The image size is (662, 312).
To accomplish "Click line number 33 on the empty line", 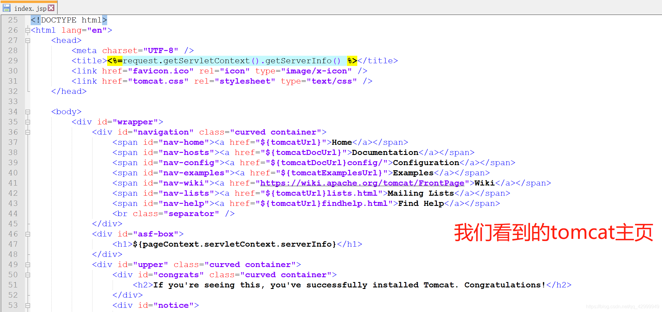I will click(13, 102).
